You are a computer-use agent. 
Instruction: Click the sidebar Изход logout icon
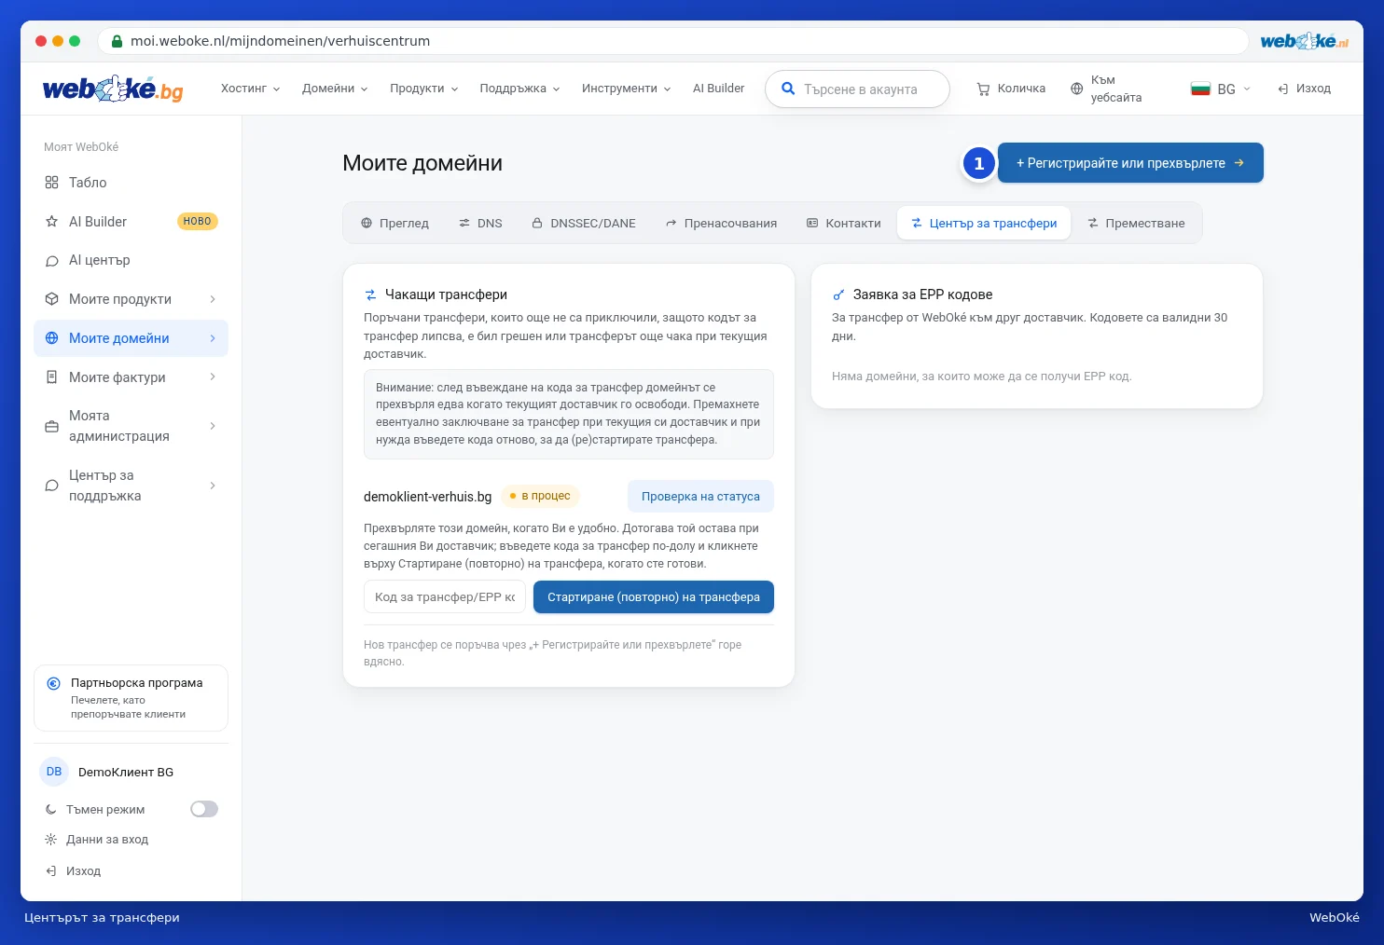pyautogui.click(x=51, y=871)
